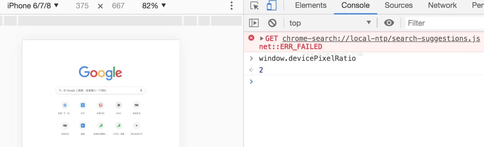This screenshot has height=147, width=484.
Task: Open the search-suggestions.js link
Action: tap(381, 39)
